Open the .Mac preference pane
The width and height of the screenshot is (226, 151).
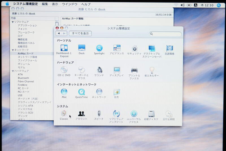tap(64, 93)
